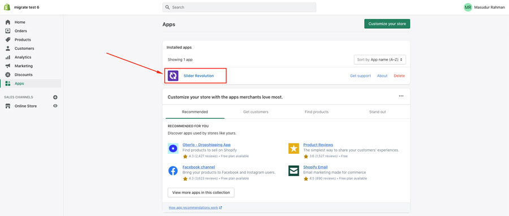The image size is (509, 216).
Task: Click the Product Reviews star icon
Action: coord(294,148)
